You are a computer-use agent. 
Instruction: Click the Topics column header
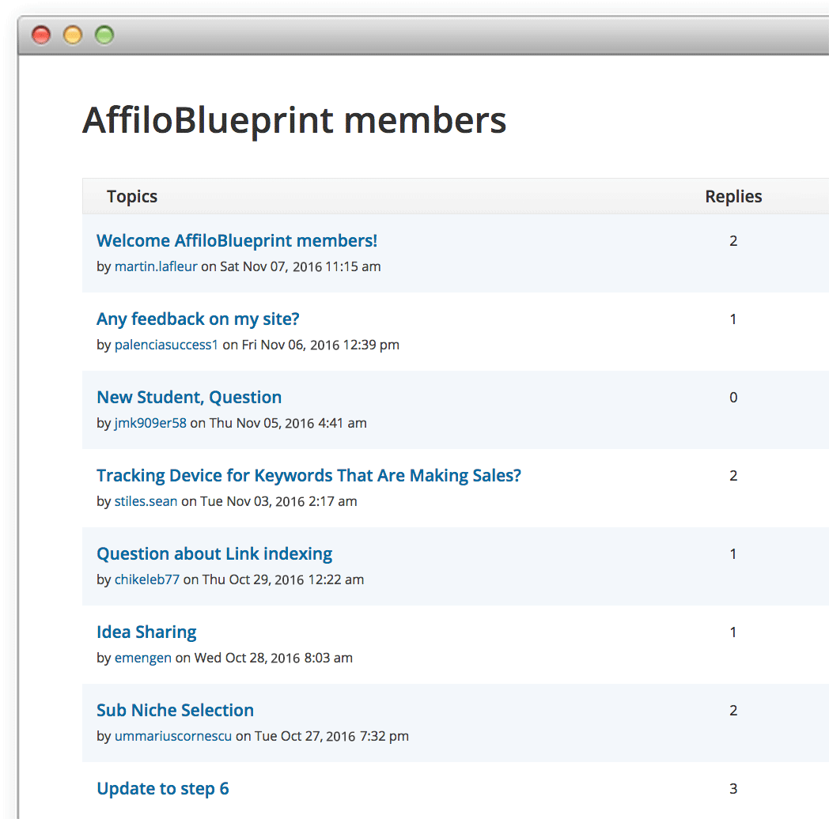coord(132,197)
